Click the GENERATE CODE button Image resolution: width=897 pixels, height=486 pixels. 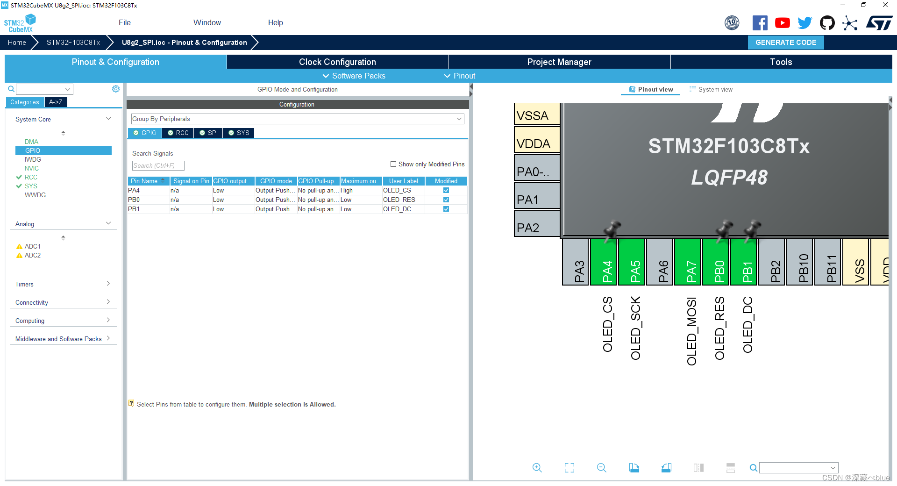[786, 42]
